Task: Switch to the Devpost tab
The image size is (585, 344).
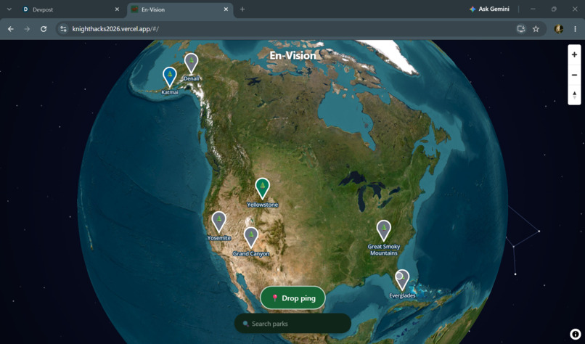Action: click(71, 9)
